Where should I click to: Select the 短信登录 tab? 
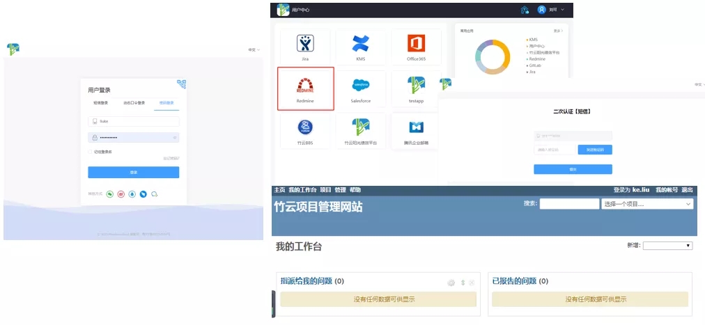(101, 103)
